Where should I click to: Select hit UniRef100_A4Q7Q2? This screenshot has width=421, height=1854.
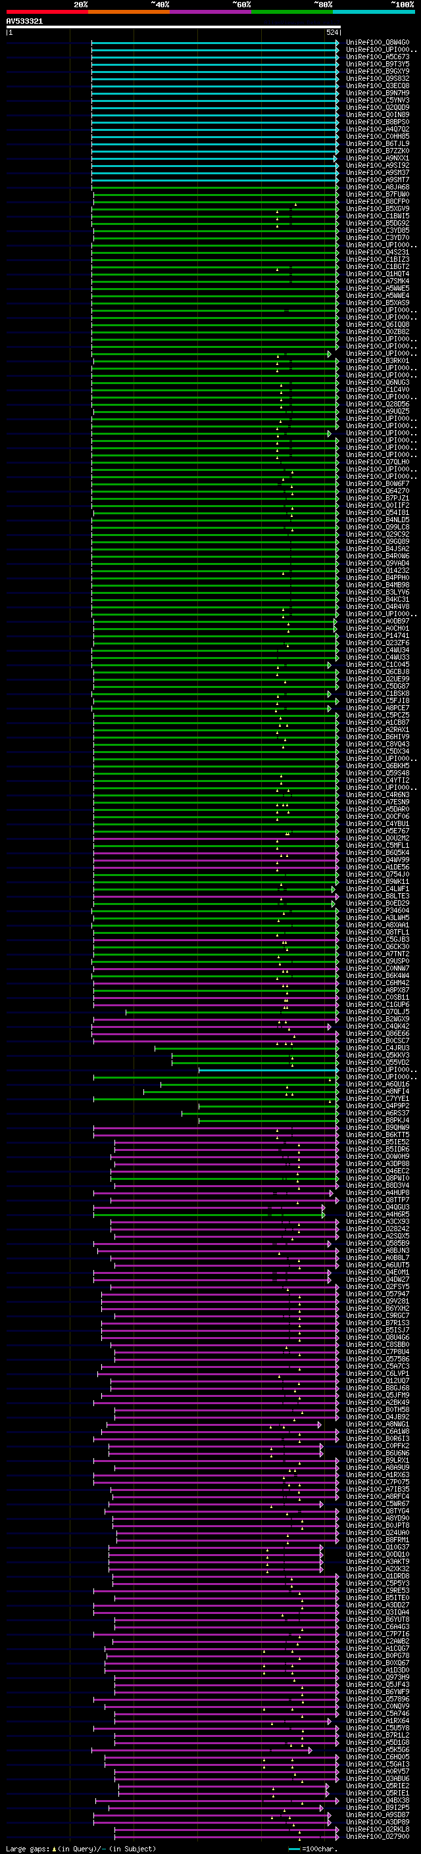(x=377, y=129)
